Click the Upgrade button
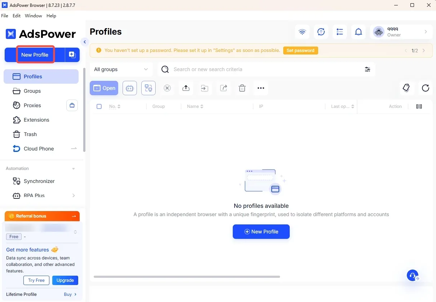436x302 pixels. tap(65, 280)
